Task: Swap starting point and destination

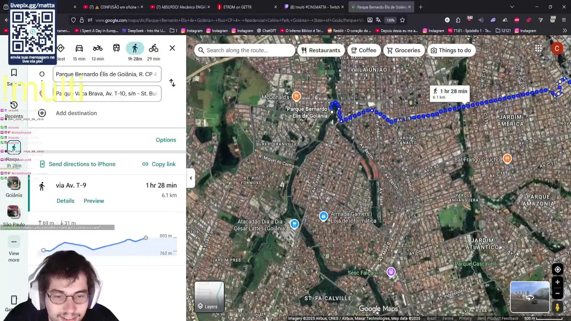Action: pyautogui.click(x=172, y=83)
